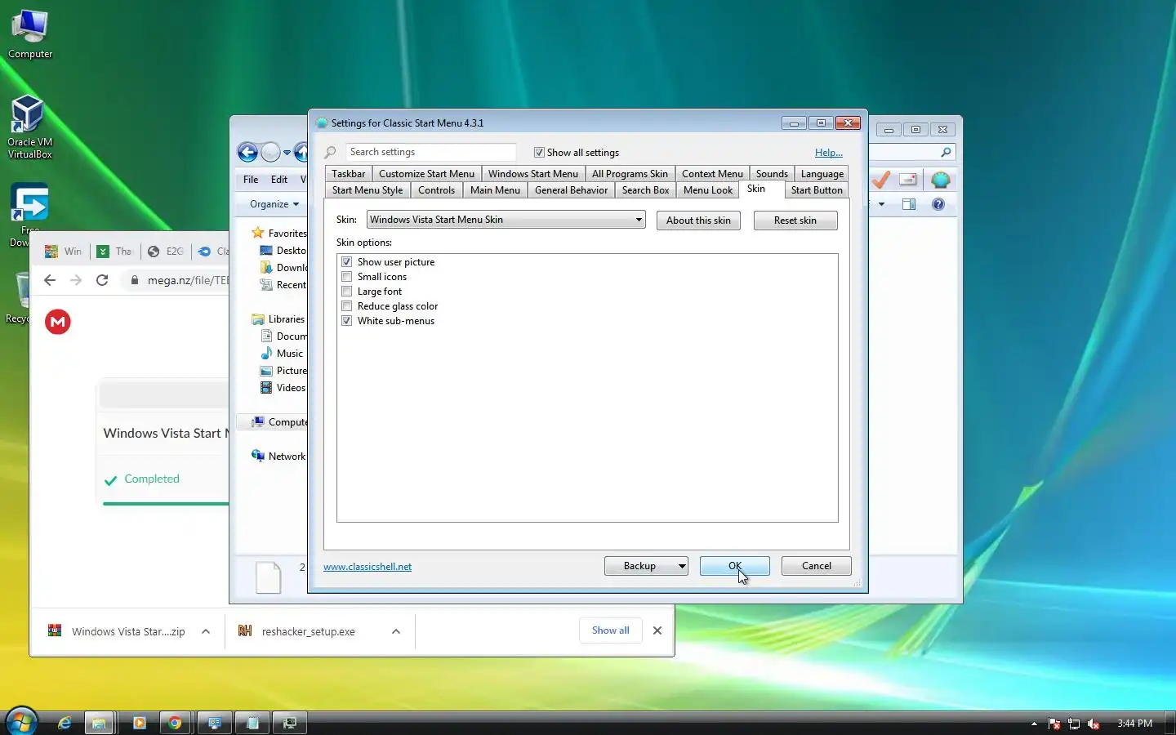Switch to Chrome from the taskbar
The image size is (1176, 735).
[175, 723]
